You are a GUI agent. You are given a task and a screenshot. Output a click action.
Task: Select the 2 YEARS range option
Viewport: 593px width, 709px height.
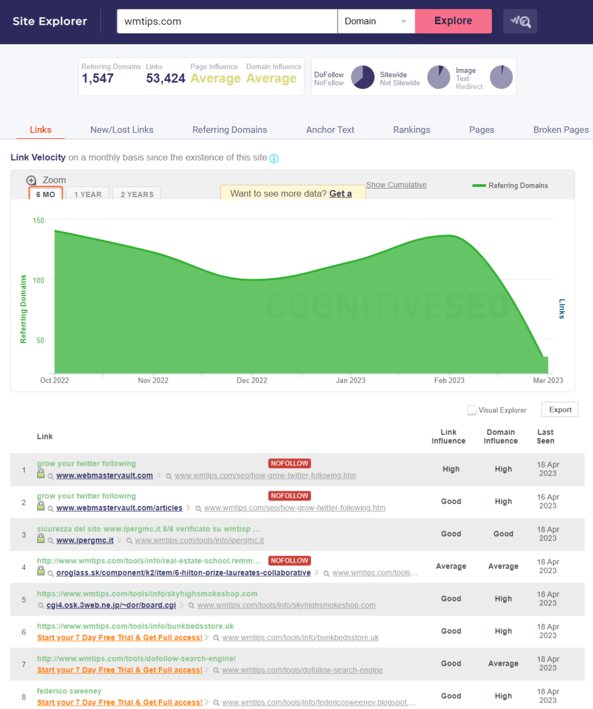136,194
